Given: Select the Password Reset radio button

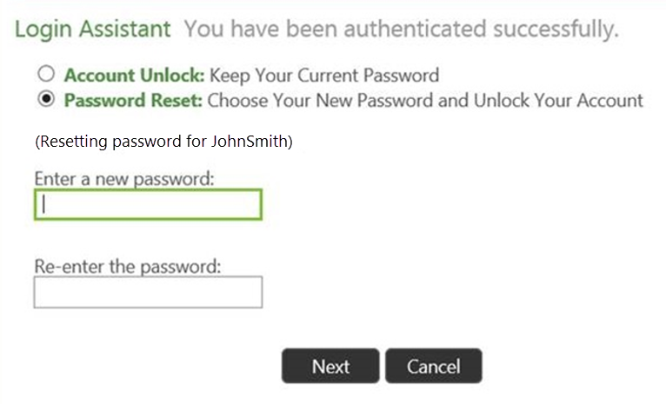Looking at the screenshot, I should [x=46, y=99].
